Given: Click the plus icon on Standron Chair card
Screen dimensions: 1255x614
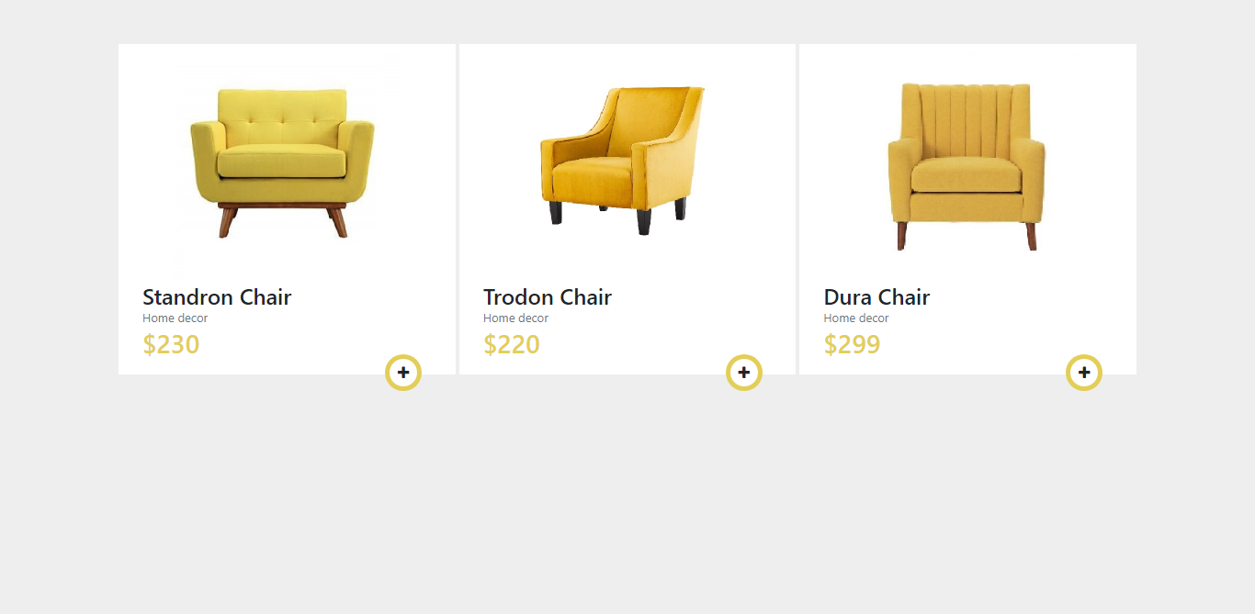Looking at the screenshot, I should click(x=403, y=373).
